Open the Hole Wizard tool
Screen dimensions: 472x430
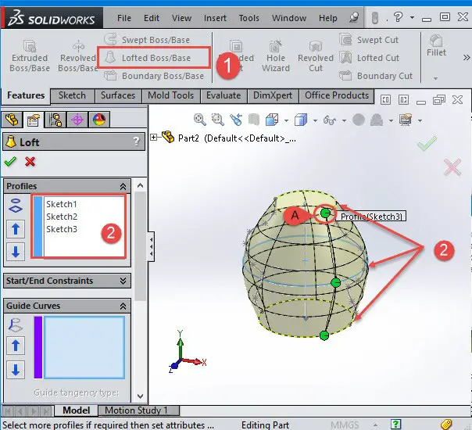click(275, 56)
